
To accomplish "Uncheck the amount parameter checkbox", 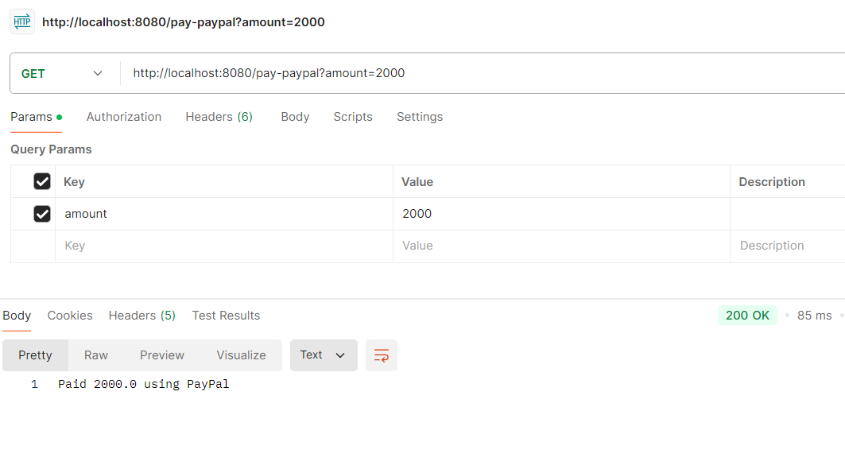I will 42,214.
